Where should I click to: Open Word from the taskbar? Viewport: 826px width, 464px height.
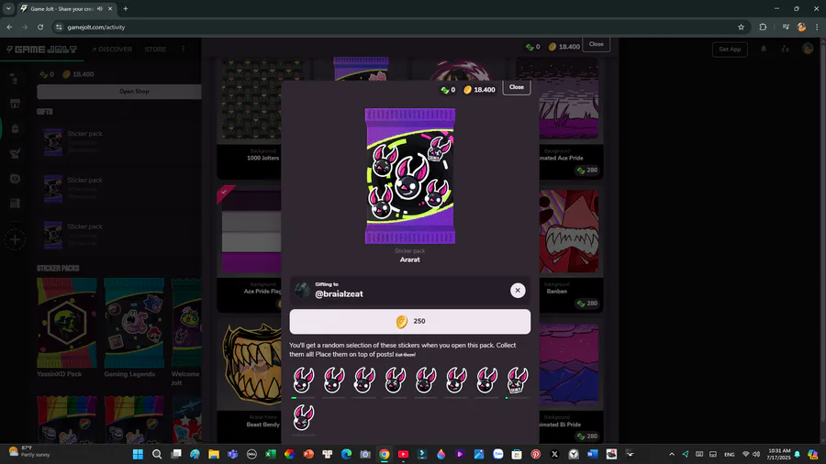(592, 454)
